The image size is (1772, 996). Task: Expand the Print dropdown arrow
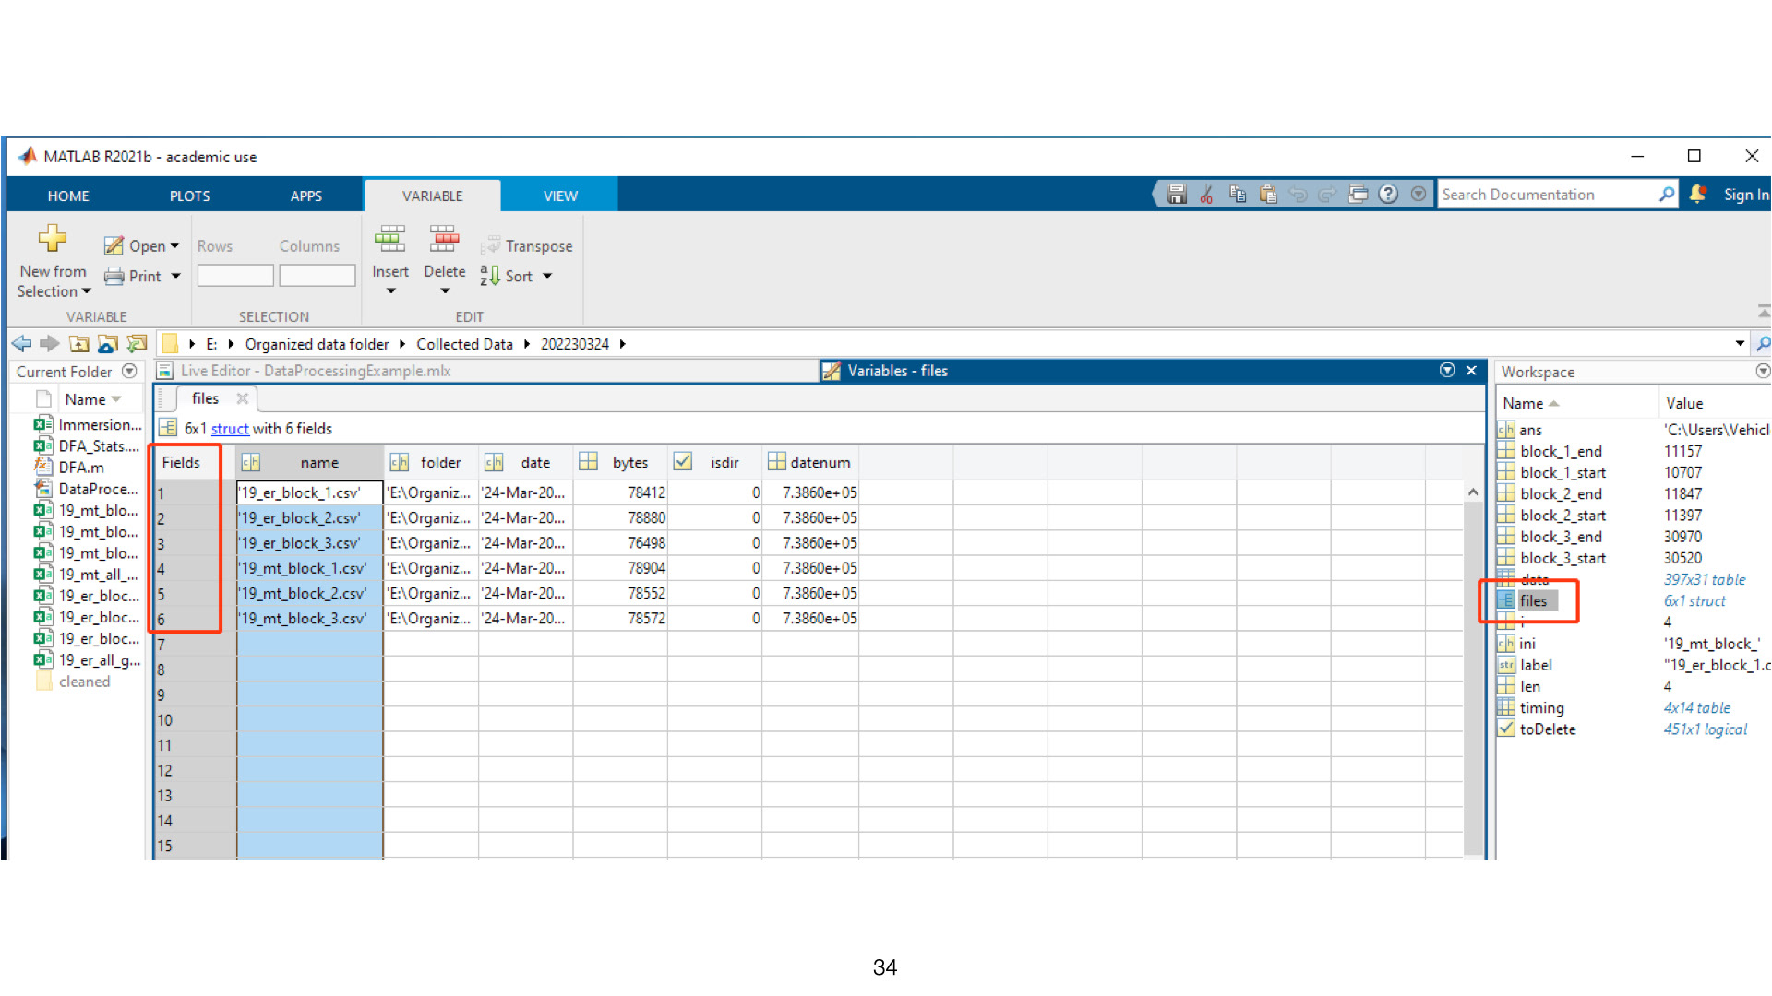coord(175,276)
